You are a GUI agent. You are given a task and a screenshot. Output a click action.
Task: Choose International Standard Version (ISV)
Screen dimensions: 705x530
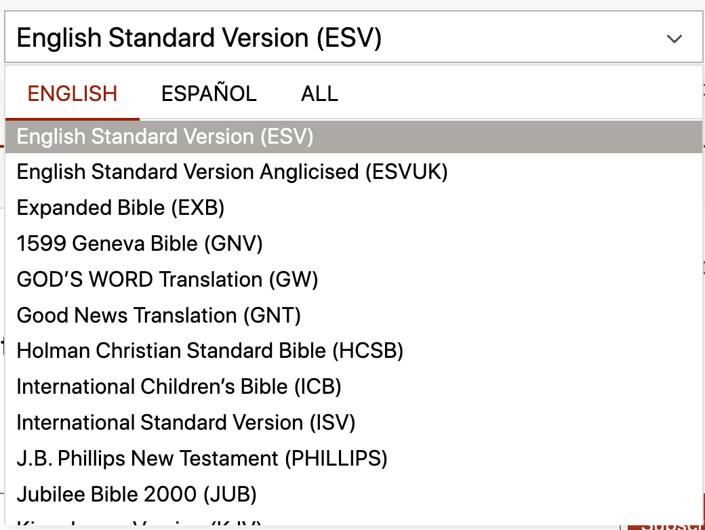pyautogui.click(x=186, y=422)
